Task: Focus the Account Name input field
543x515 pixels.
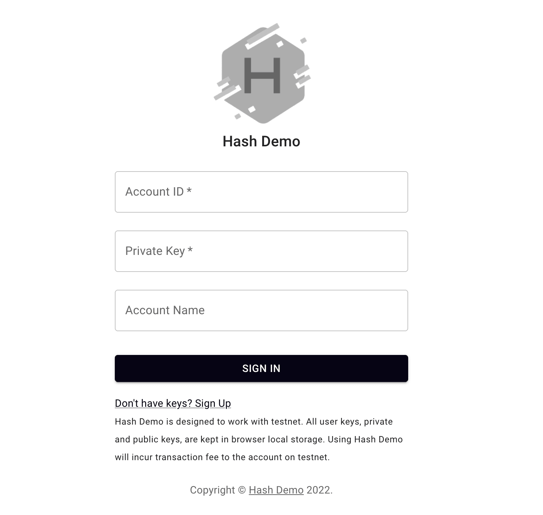Action: [x=261, y=310]
